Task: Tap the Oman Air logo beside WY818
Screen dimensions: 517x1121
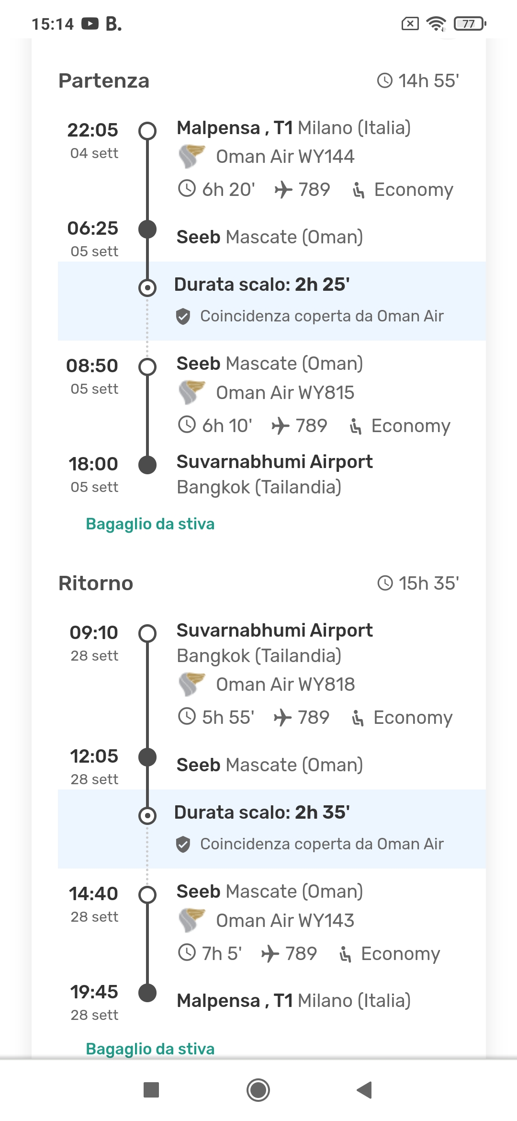Action: [x=191, y=684]
